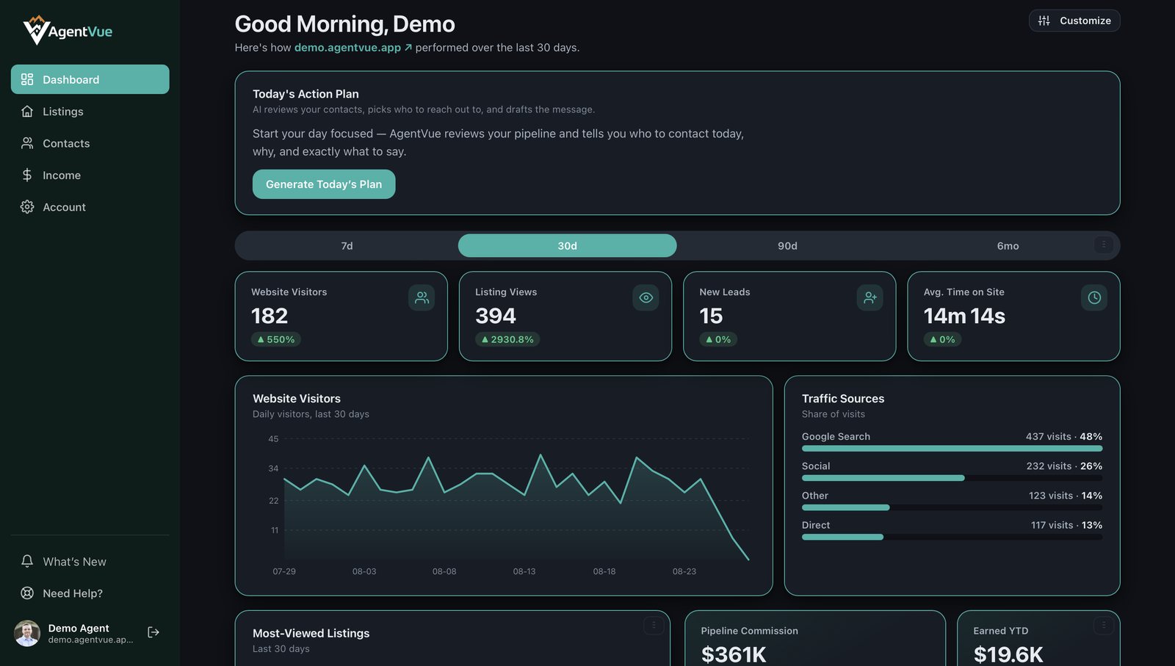Click the 232 visits · 26% text
1175x666 pixels.
click(1064, 466)
